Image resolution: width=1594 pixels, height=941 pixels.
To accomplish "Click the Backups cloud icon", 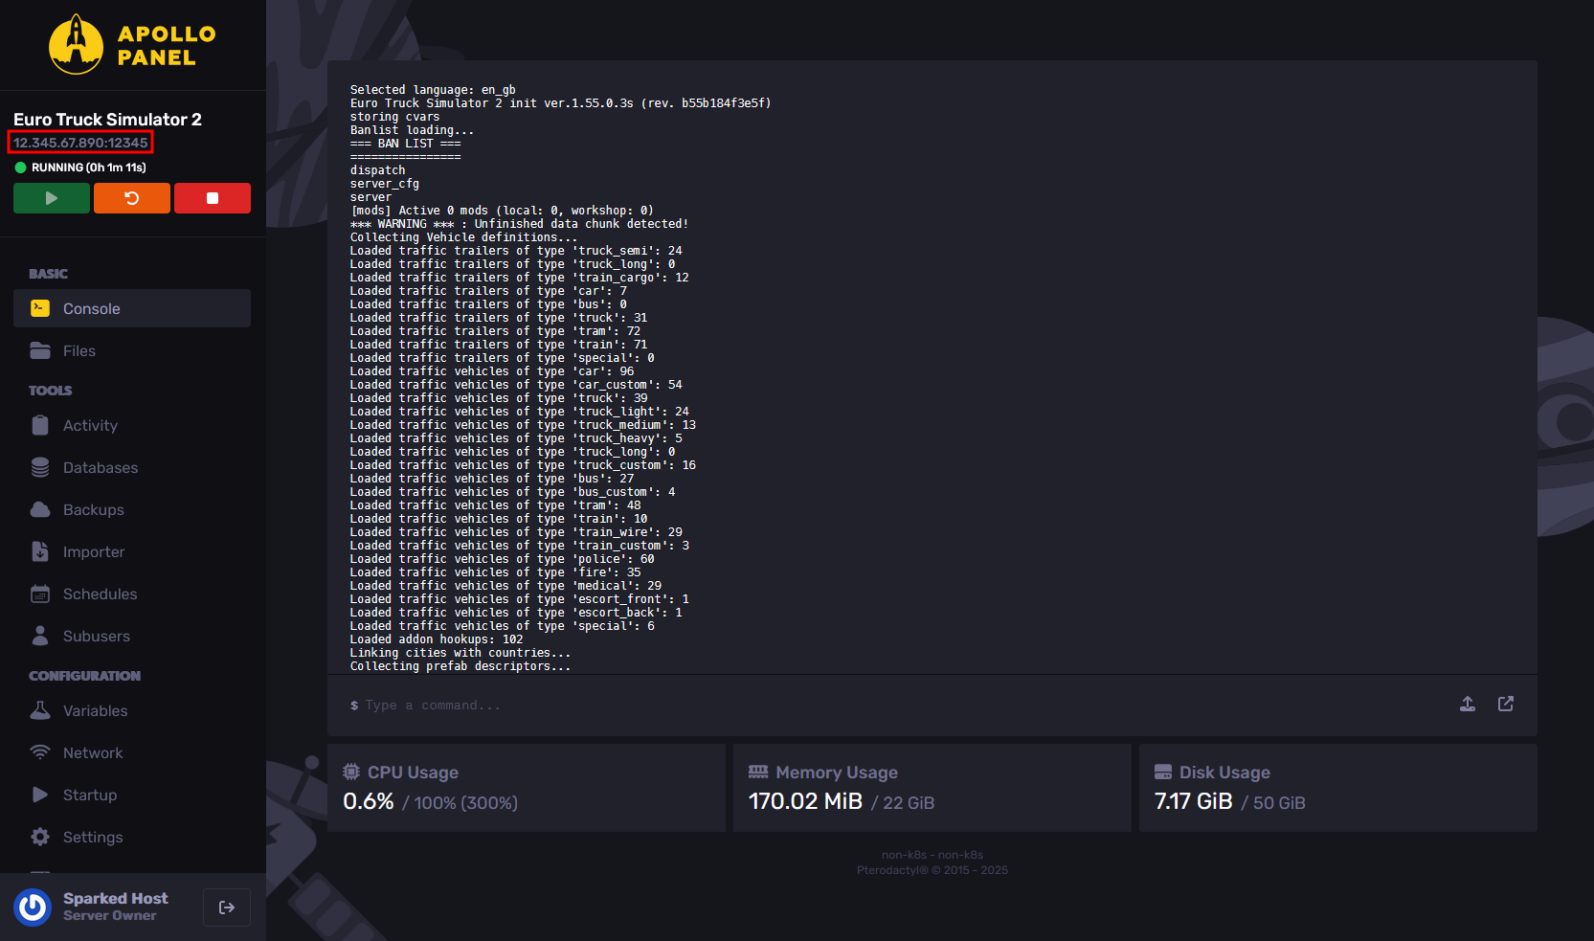I will (x=40, y=509).
